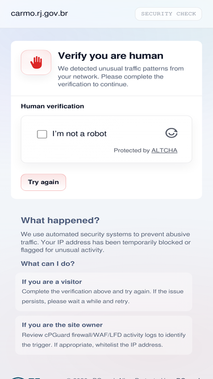Image resolution: width=213 pixels, height=379 pixels.
Task: Click the "I'm not a robot" label text
Action: point(80,134)
